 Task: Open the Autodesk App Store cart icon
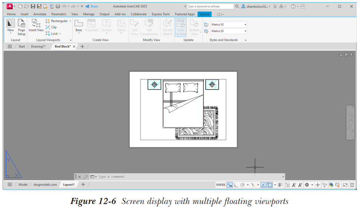pyautogui.click(x=275, y=7)
